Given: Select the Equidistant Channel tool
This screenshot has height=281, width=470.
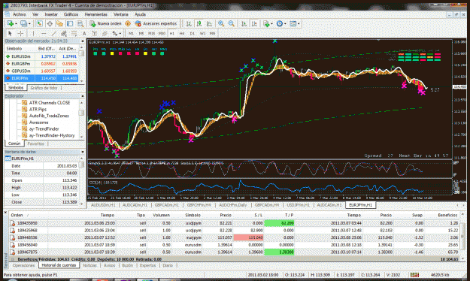Looking at the screenshot, I should [x=64, y=33].
